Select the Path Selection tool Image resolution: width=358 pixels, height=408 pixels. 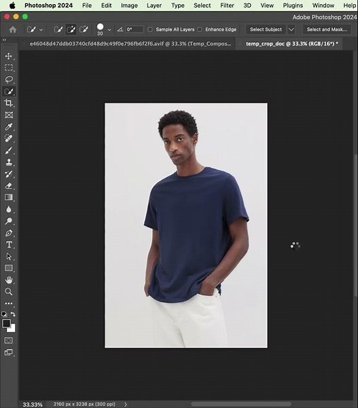9,256
